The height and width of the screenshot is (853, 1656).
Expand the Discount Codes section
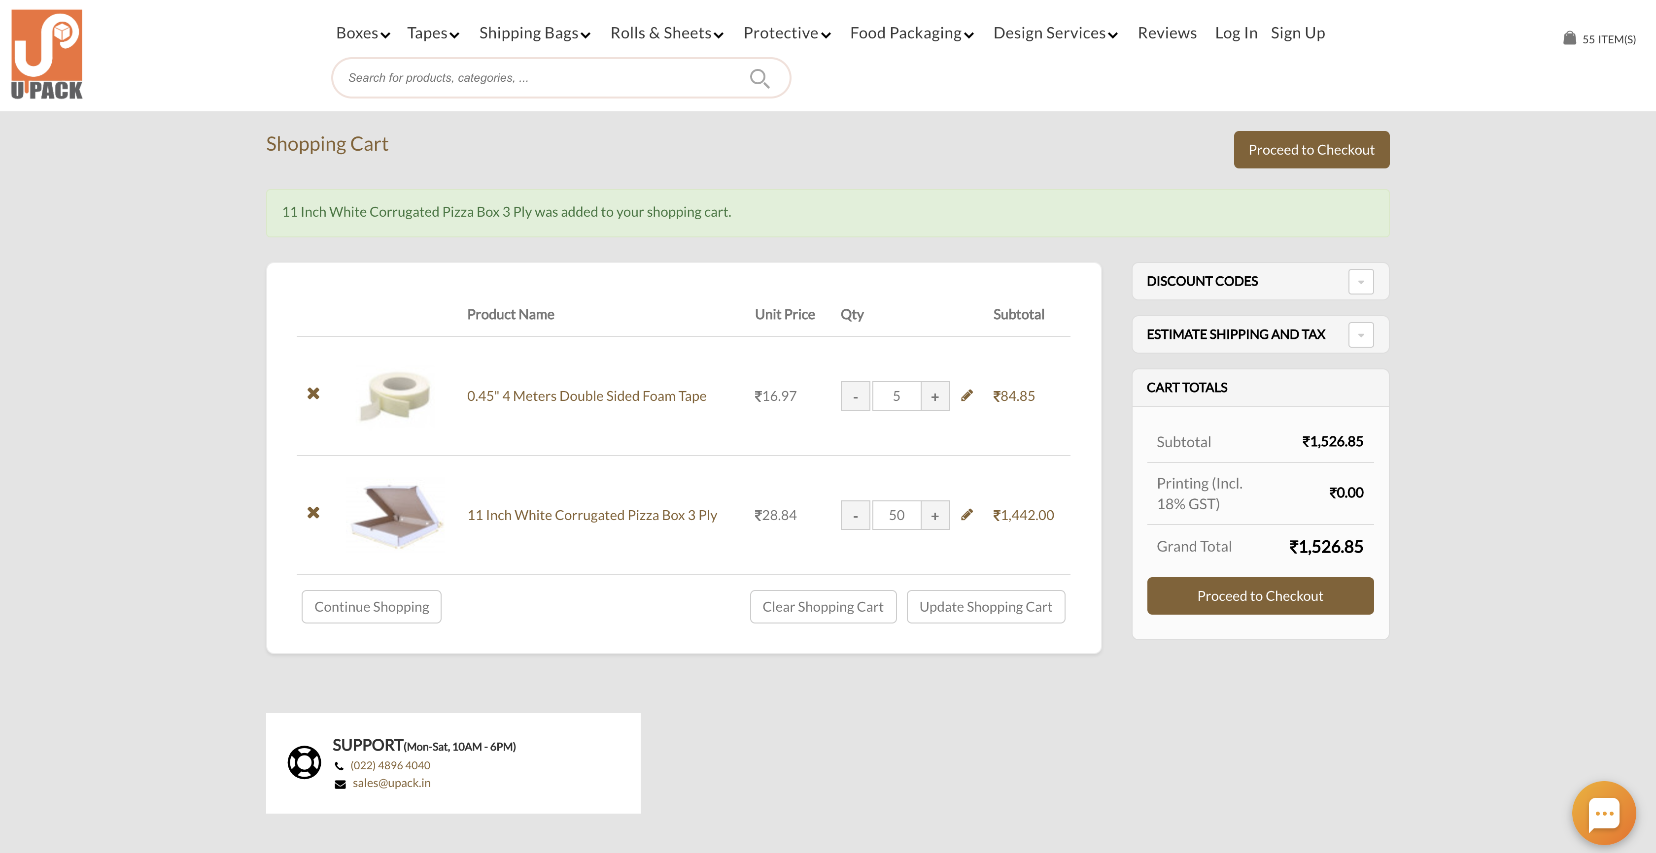coord(1360,281)
